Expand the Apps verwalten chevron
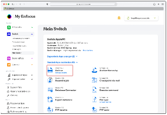The image size is (167, 115). [32, 79]
